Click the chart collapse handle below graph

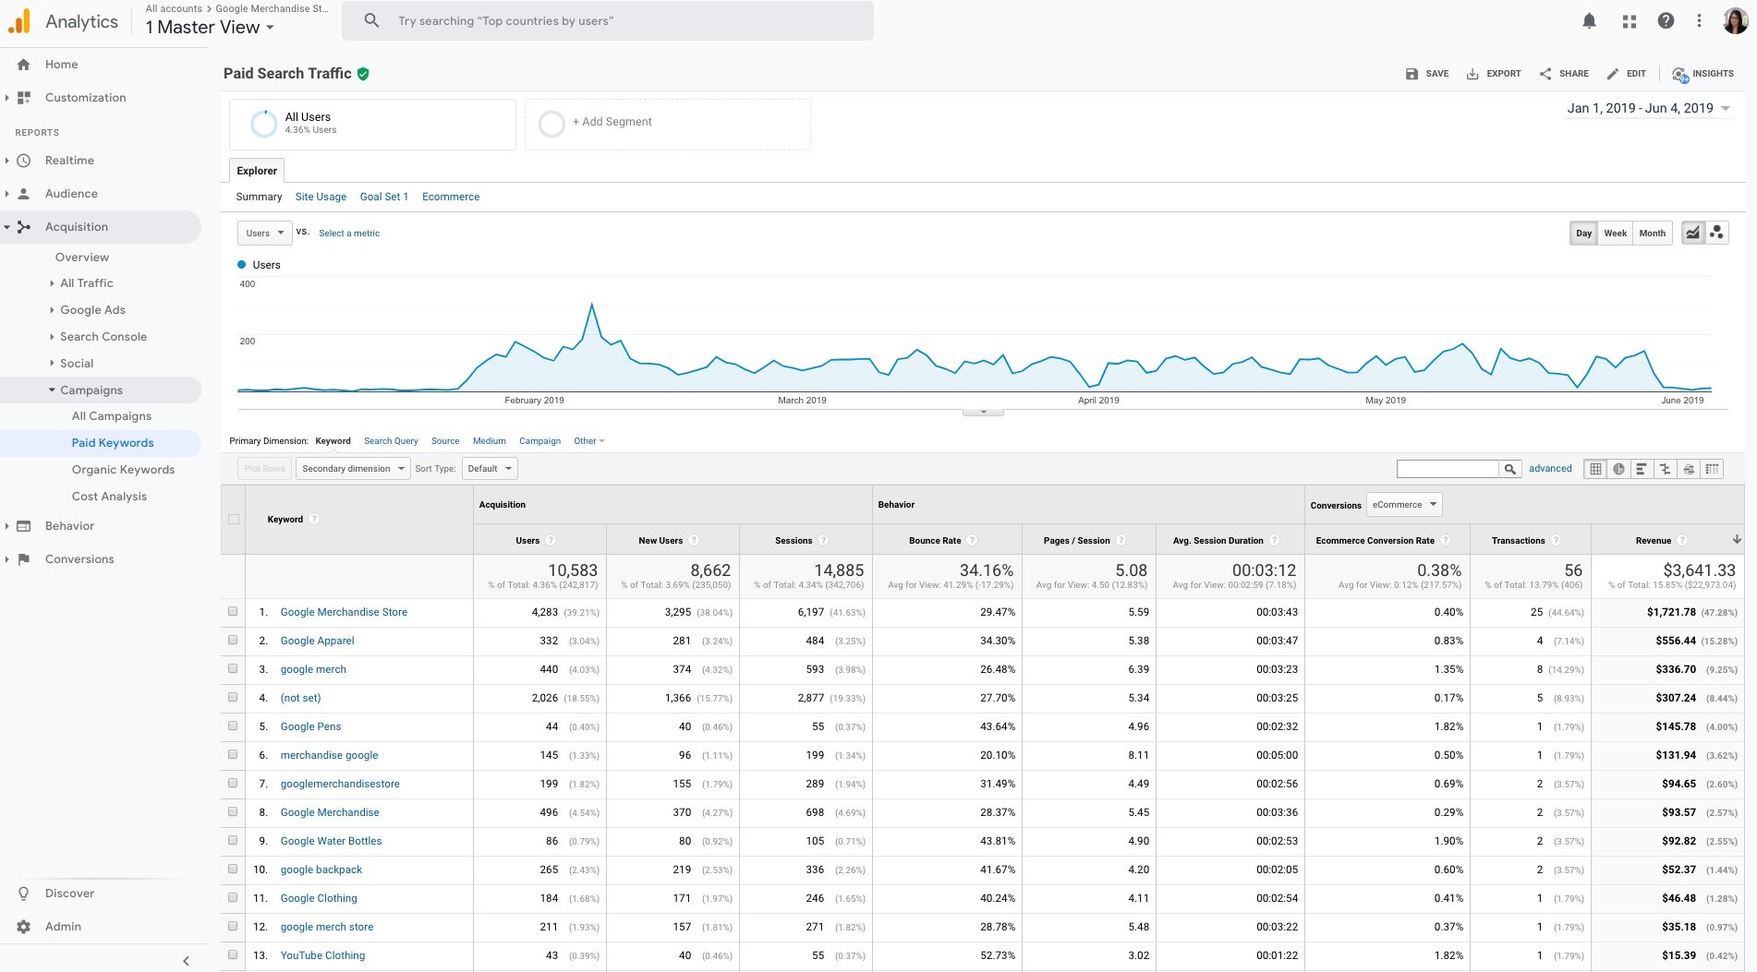pyautogui.click(x=983, y=412)
